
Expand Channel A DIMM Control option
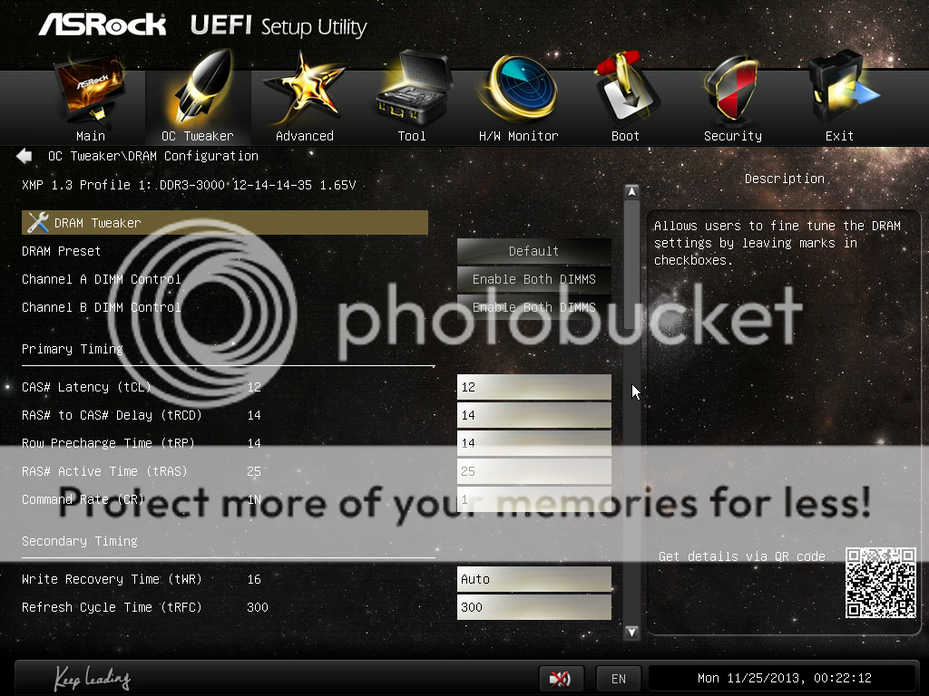[533, 279]
